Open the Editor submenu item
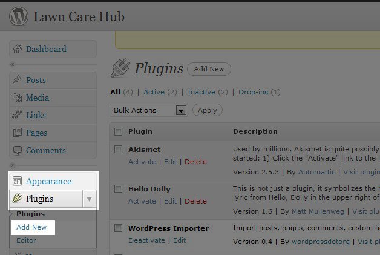This screenshot has height=255, width=380. point(27,240)
